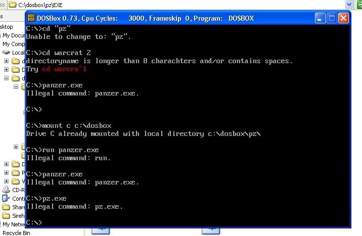
Task: Click the "Unable to change to: "pz"." line
Action: coord(78,37)
